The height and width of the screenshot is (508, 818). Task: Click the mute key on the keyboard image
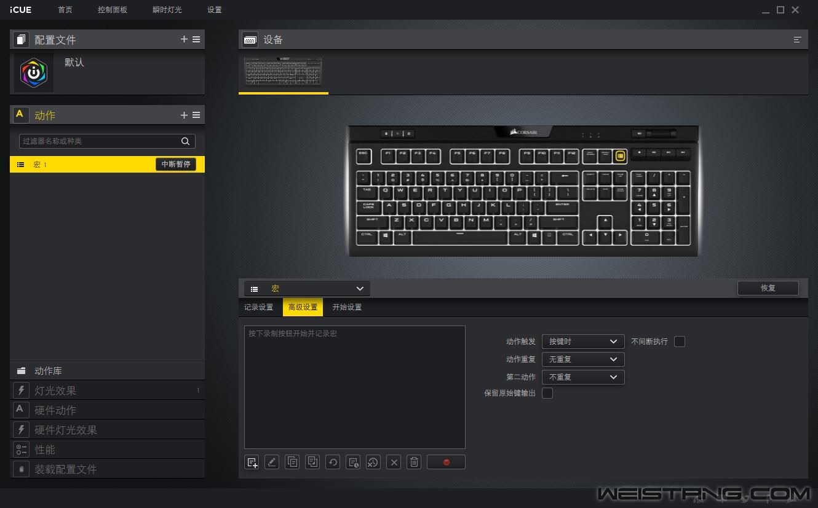click(640, 133)
